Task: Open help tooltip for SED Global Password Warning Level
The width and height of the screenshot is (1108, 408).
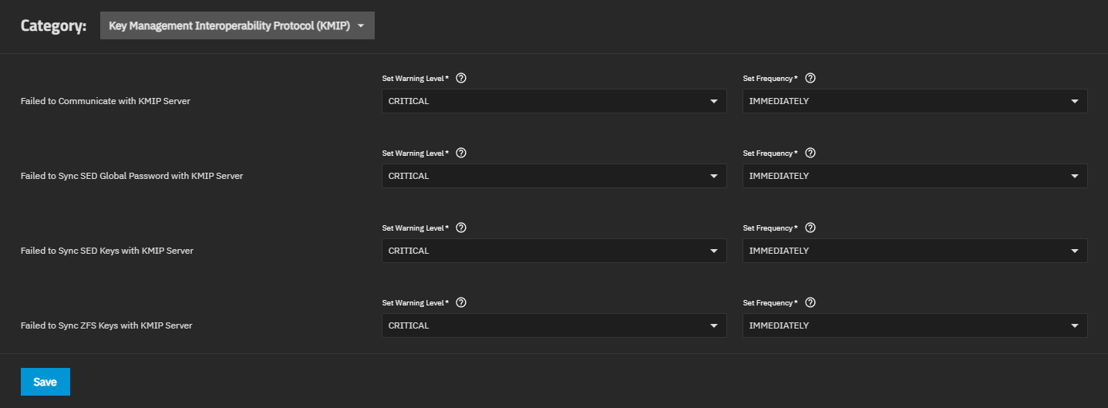Action: [x=461, y=153]
